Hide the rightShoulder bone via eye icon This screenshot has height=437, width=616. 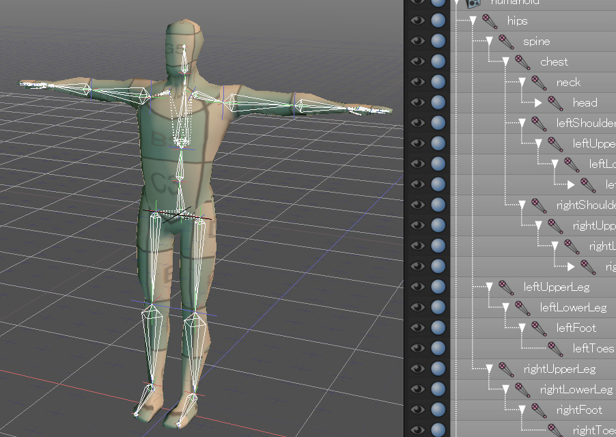tap(417, 205)
